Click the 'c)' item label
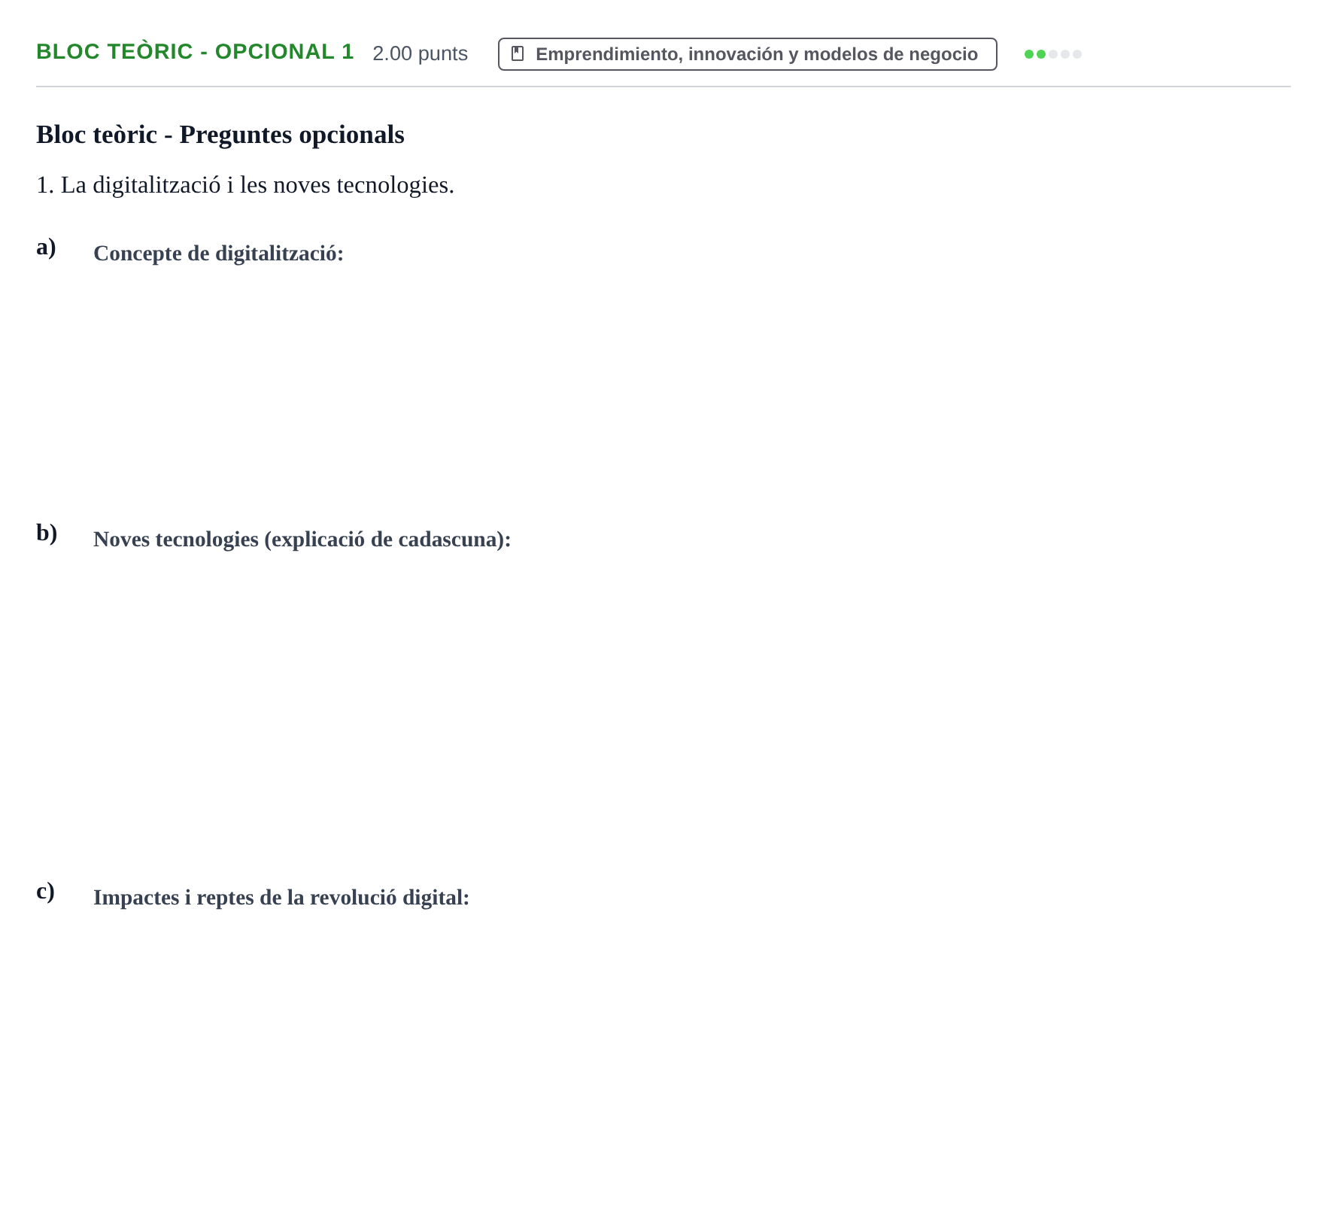Viewport: 1327px width, 1210px height. pyautogui.click(x=45, y=891)
